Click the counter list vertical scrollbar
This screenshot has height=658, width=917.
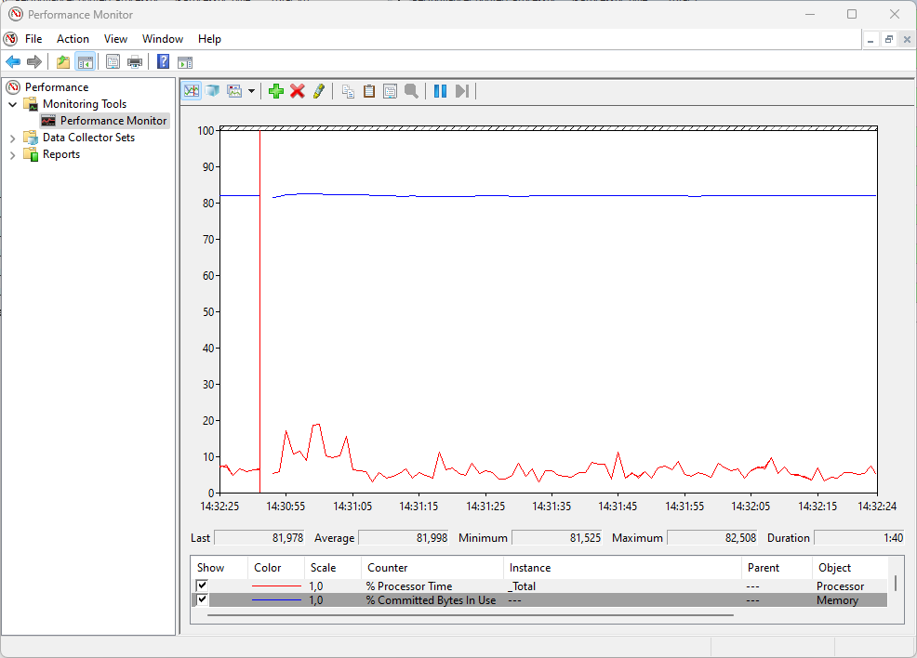click(896, 584)
